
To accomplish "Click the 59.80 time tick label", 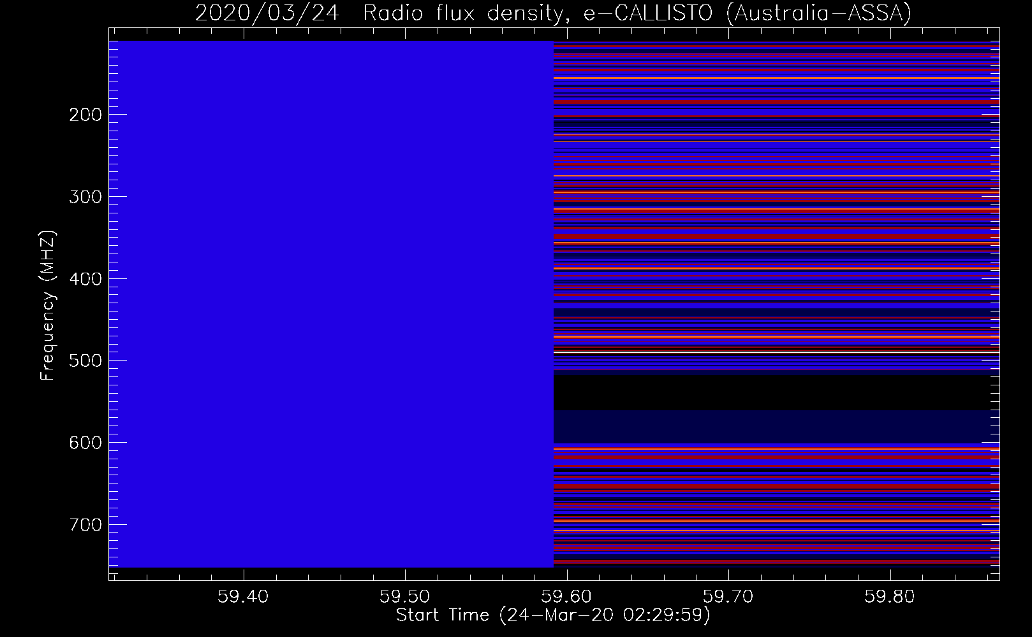I will [x=890, y=597].
